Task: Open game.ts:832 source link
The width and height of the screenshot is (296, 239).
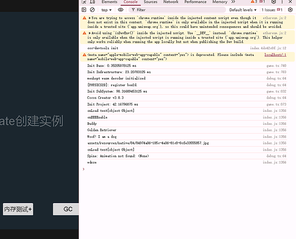Action: 276,91
